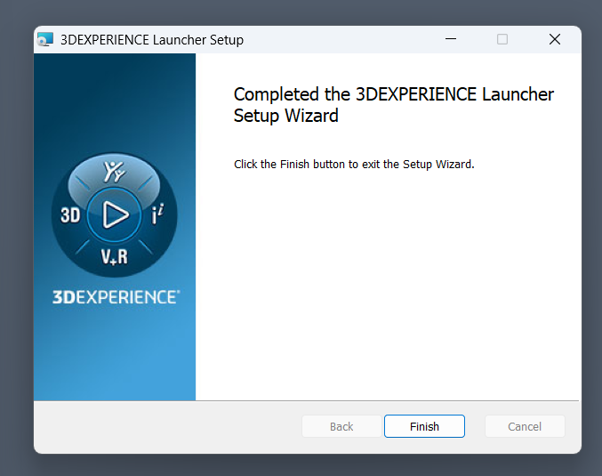Click the greyed-out Back button

[x=341, y=426]
